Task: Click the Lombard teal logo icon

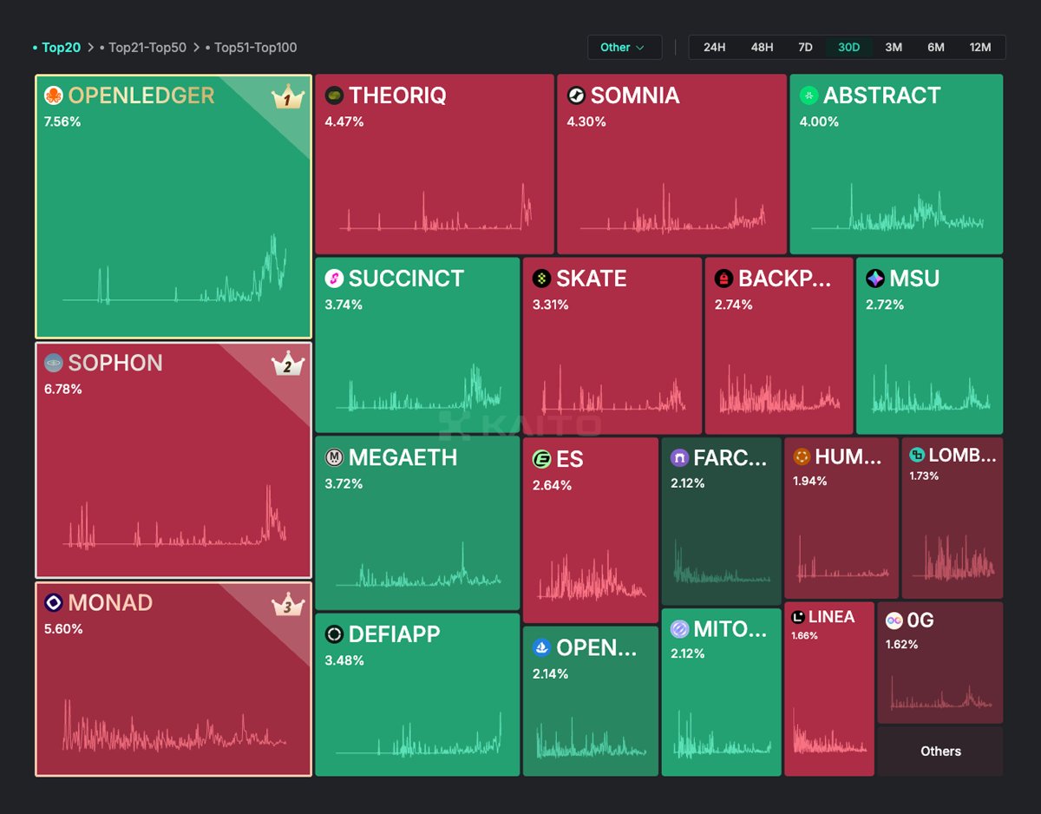Action: pyautogui.click(x=917, y=455)
